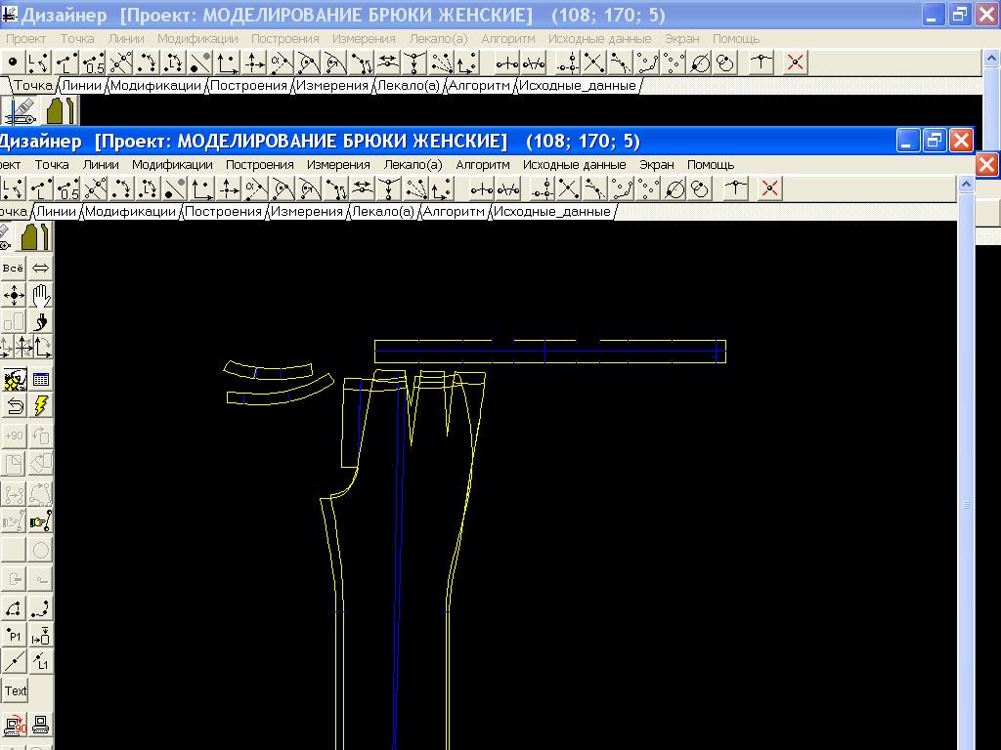Image resolution: width=1001 pixels, height=750 pixels.
Task: Select the points-on-polyline tool, front toolbar
Action: point(621,188)
